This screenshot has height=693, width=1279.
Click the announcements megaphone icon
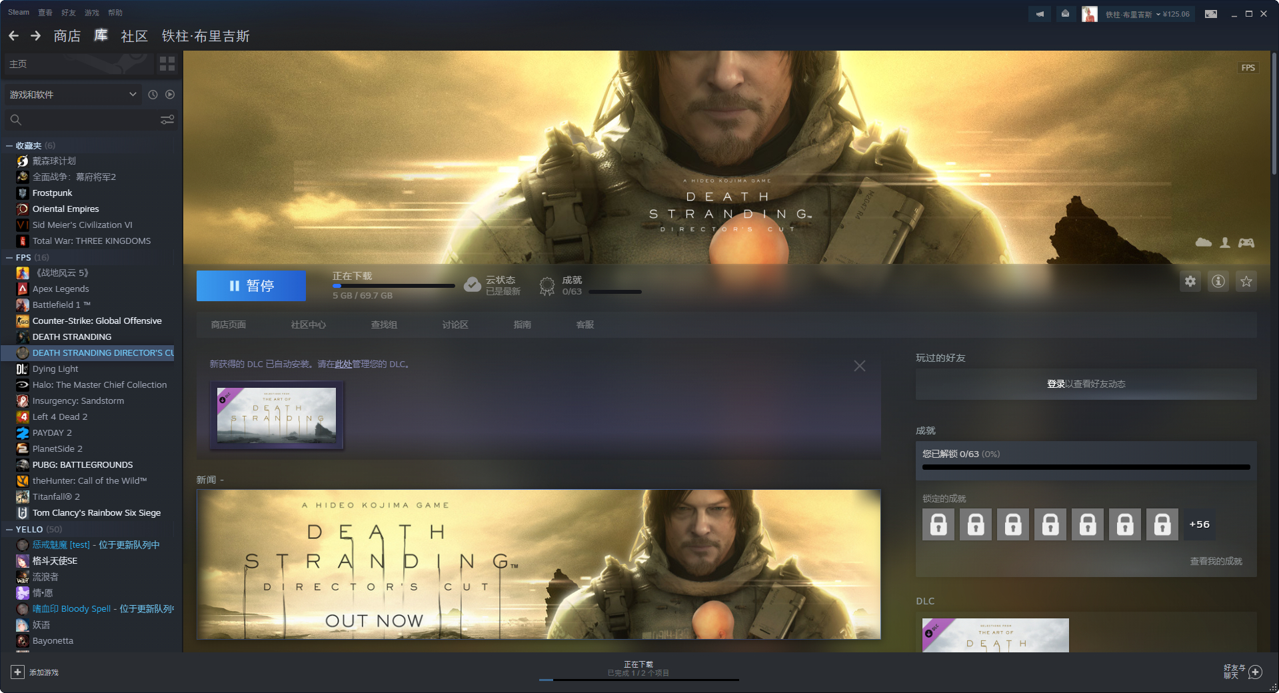pyautogui.click(x=1040, y=13)
